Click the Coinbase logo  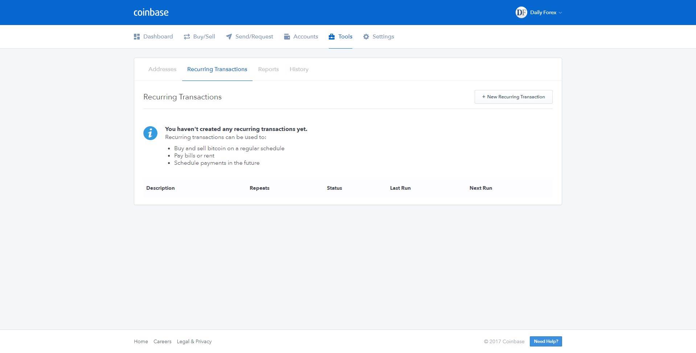[151, 12]
